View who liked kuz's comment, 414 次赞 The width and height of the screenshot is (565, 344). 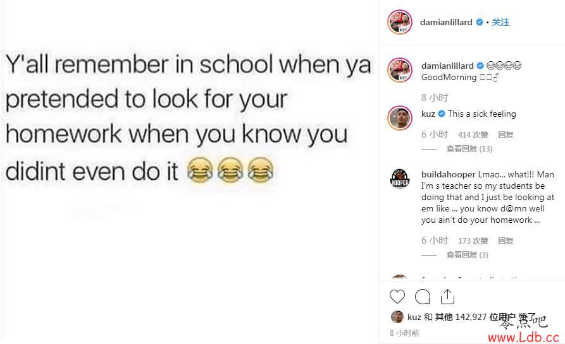tap(473, 135)
